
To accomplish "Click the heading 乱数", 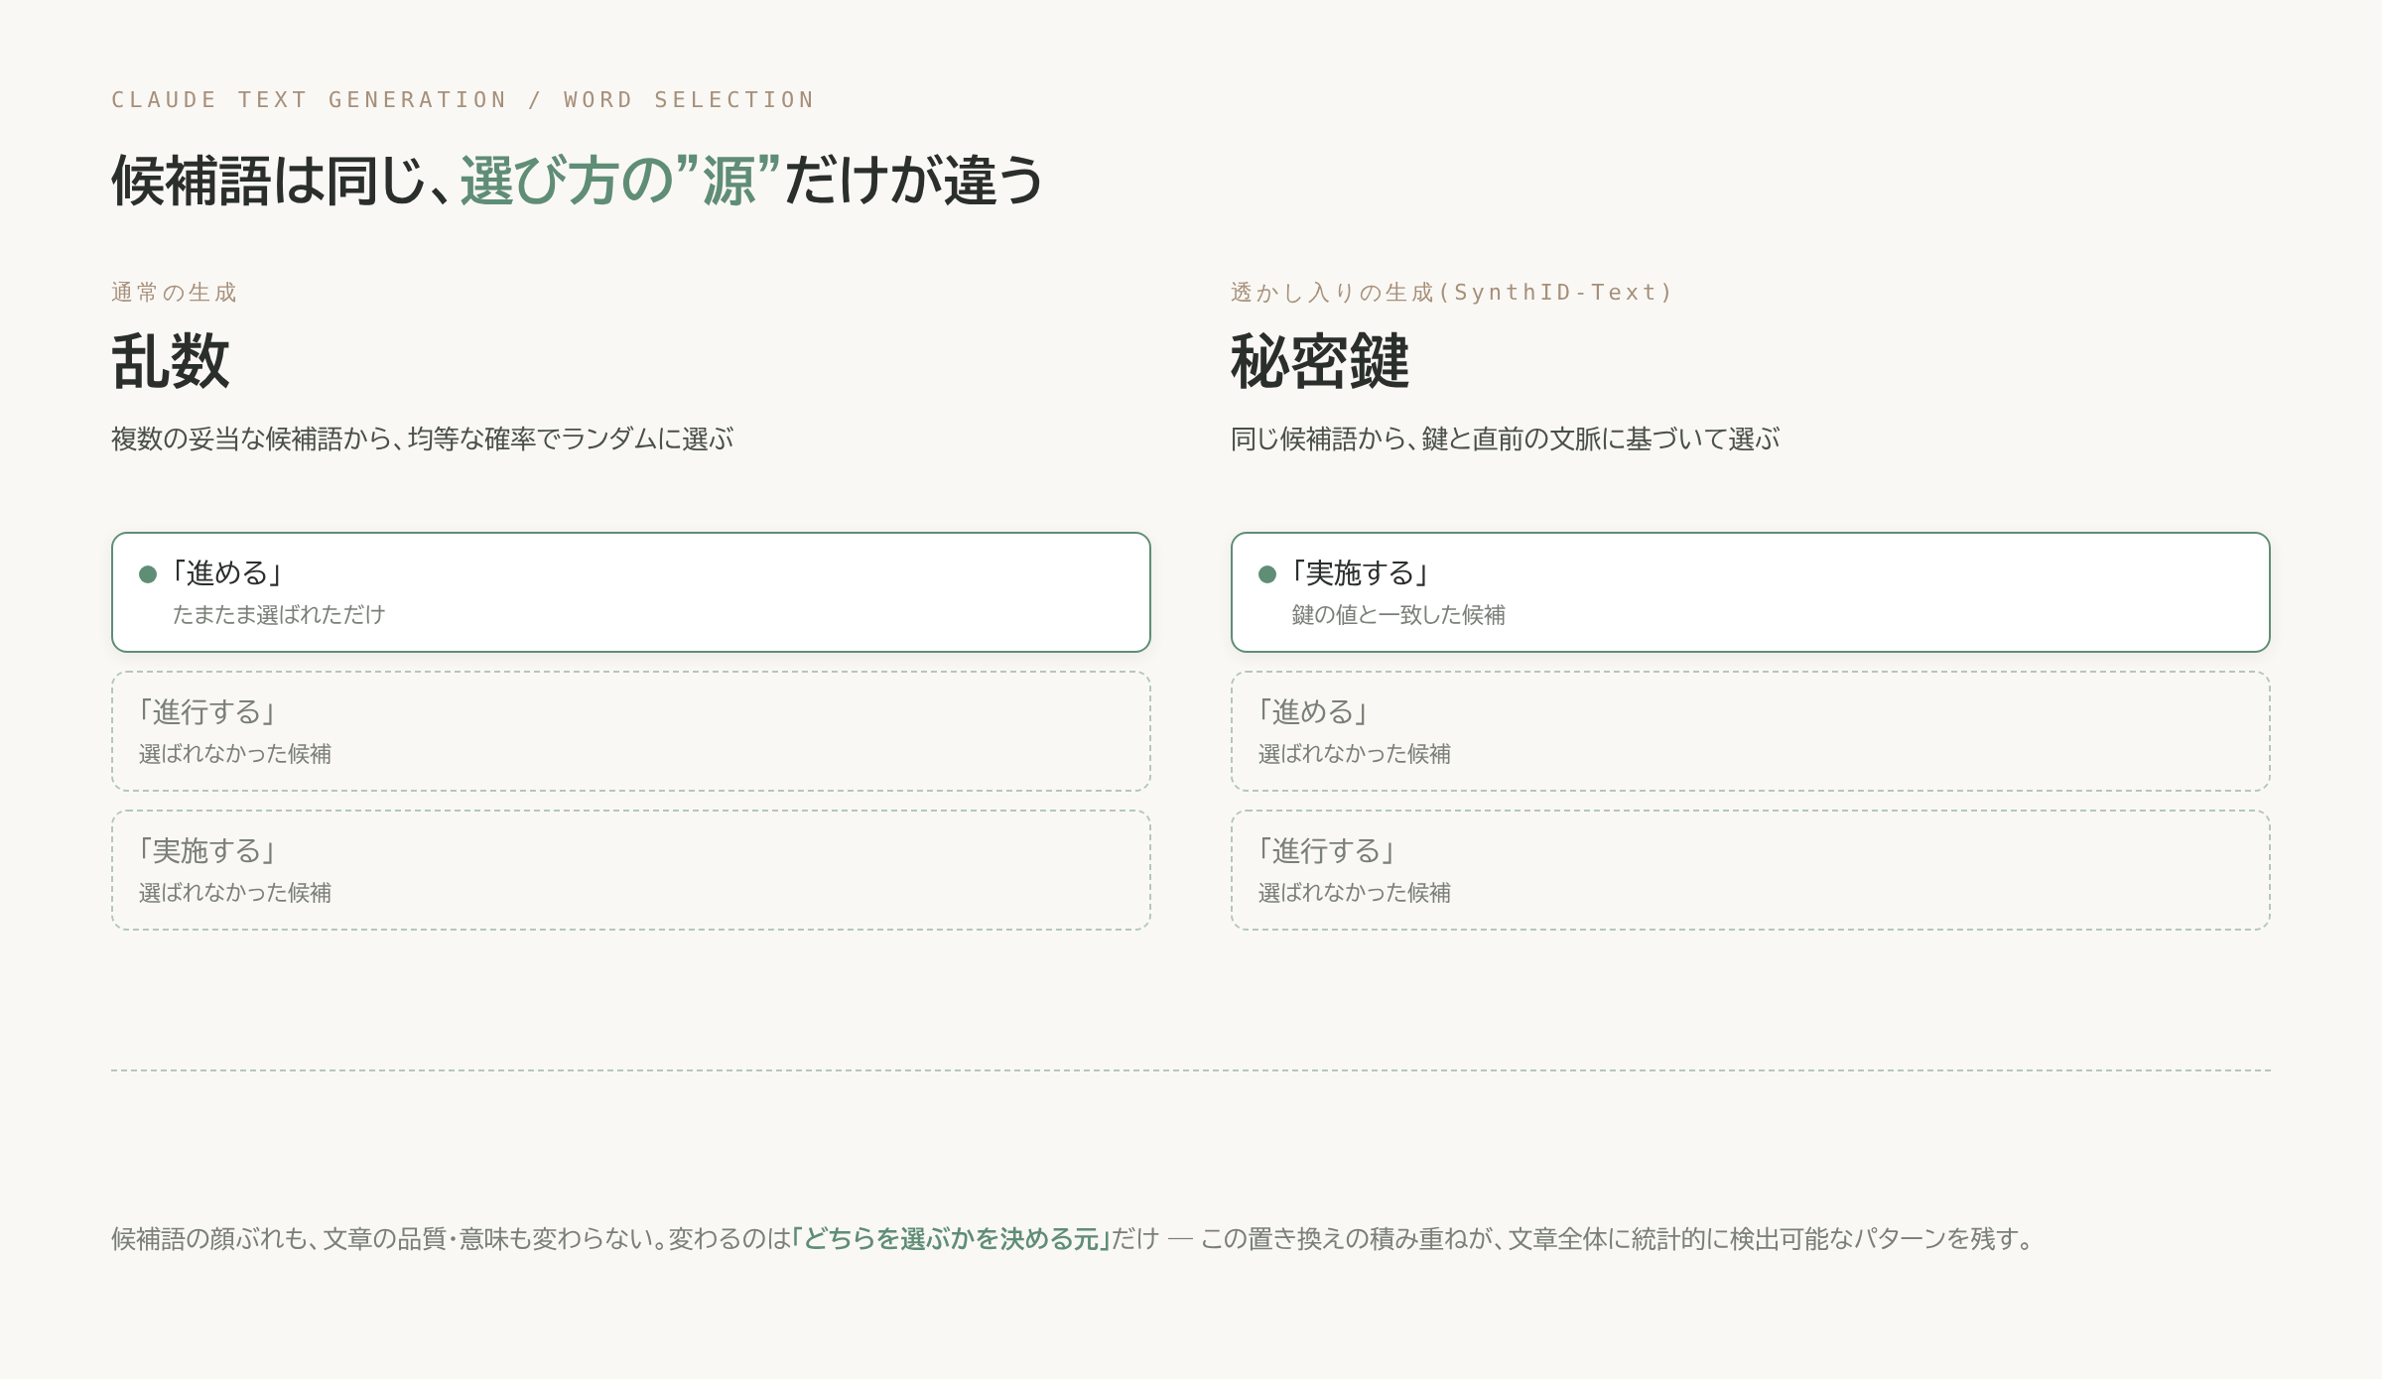I will coord(171,361).
